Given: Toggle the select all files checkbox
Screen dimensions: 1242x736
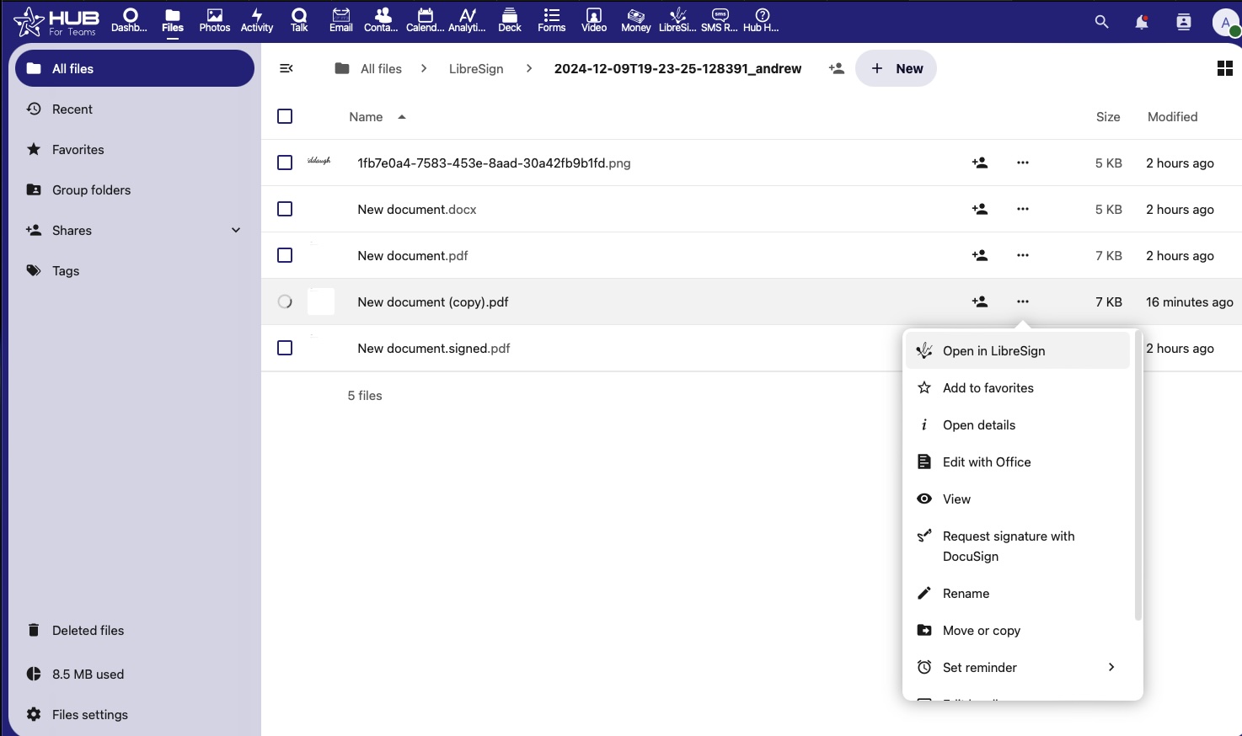Looking at the screenshot, I should click(285, 116).
